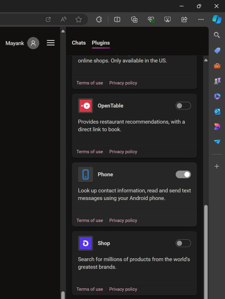Open Shop Privacy policy link
This screenshot has height=299, width=225.
click(123, 289)
